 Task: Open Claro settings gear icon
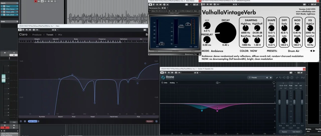(x=25, y=121)
